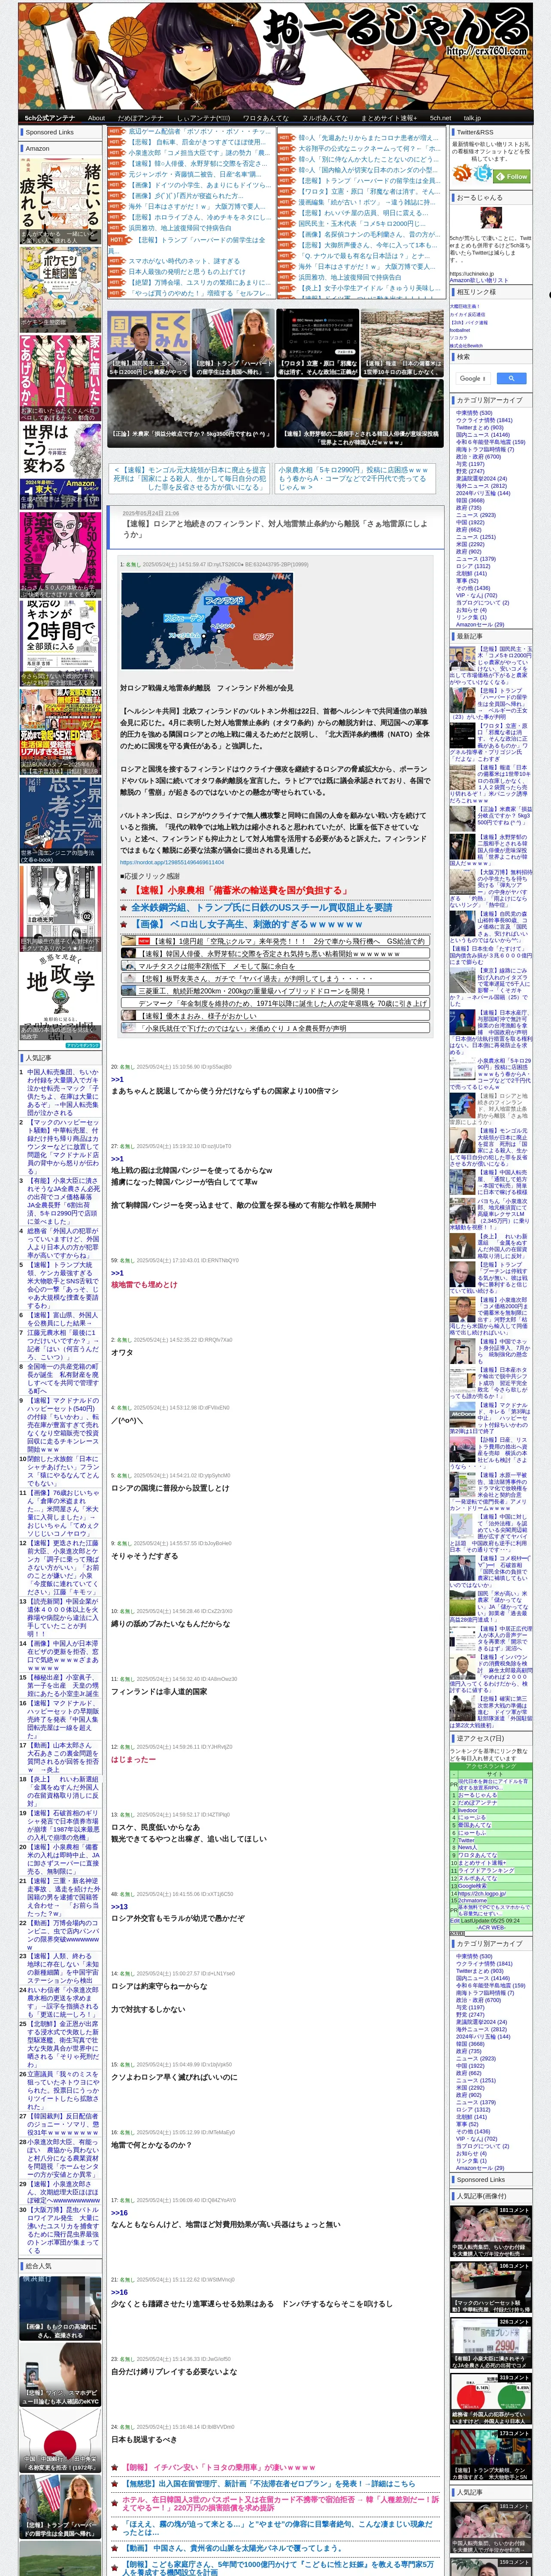551x2576 pixels.
Task: Open the About nav menu item
Action: click(x=96, y=118)
